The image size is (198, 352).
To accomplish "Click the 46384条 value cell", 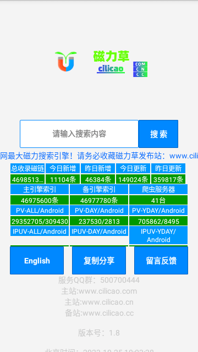I will (98, 179).
